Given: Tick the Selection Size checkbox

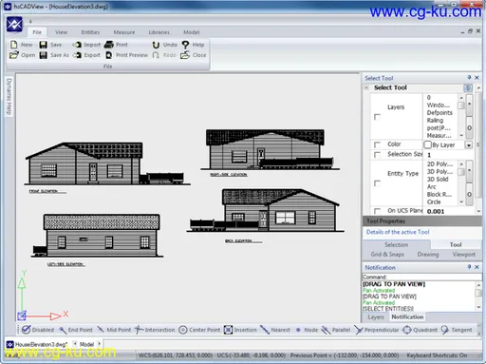Looking at the screenshot, I should click(377, 155).
